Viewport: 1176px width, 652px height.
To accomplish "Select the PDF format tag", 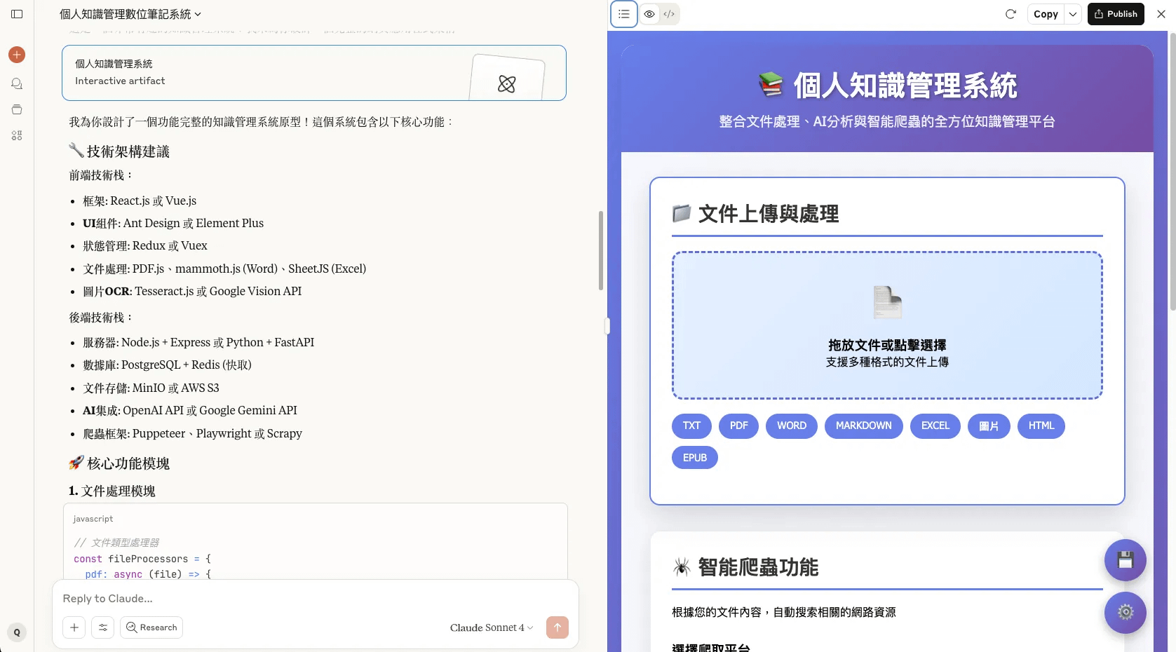I will [738, 426].
